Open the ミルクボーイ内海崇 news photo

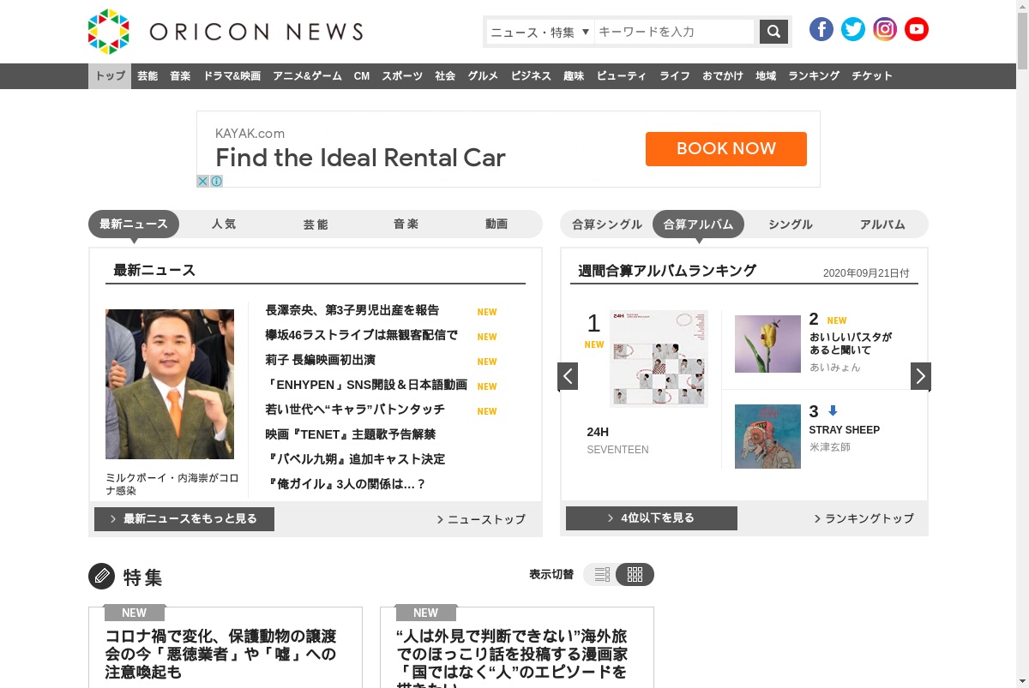click(x=170, y=384)
